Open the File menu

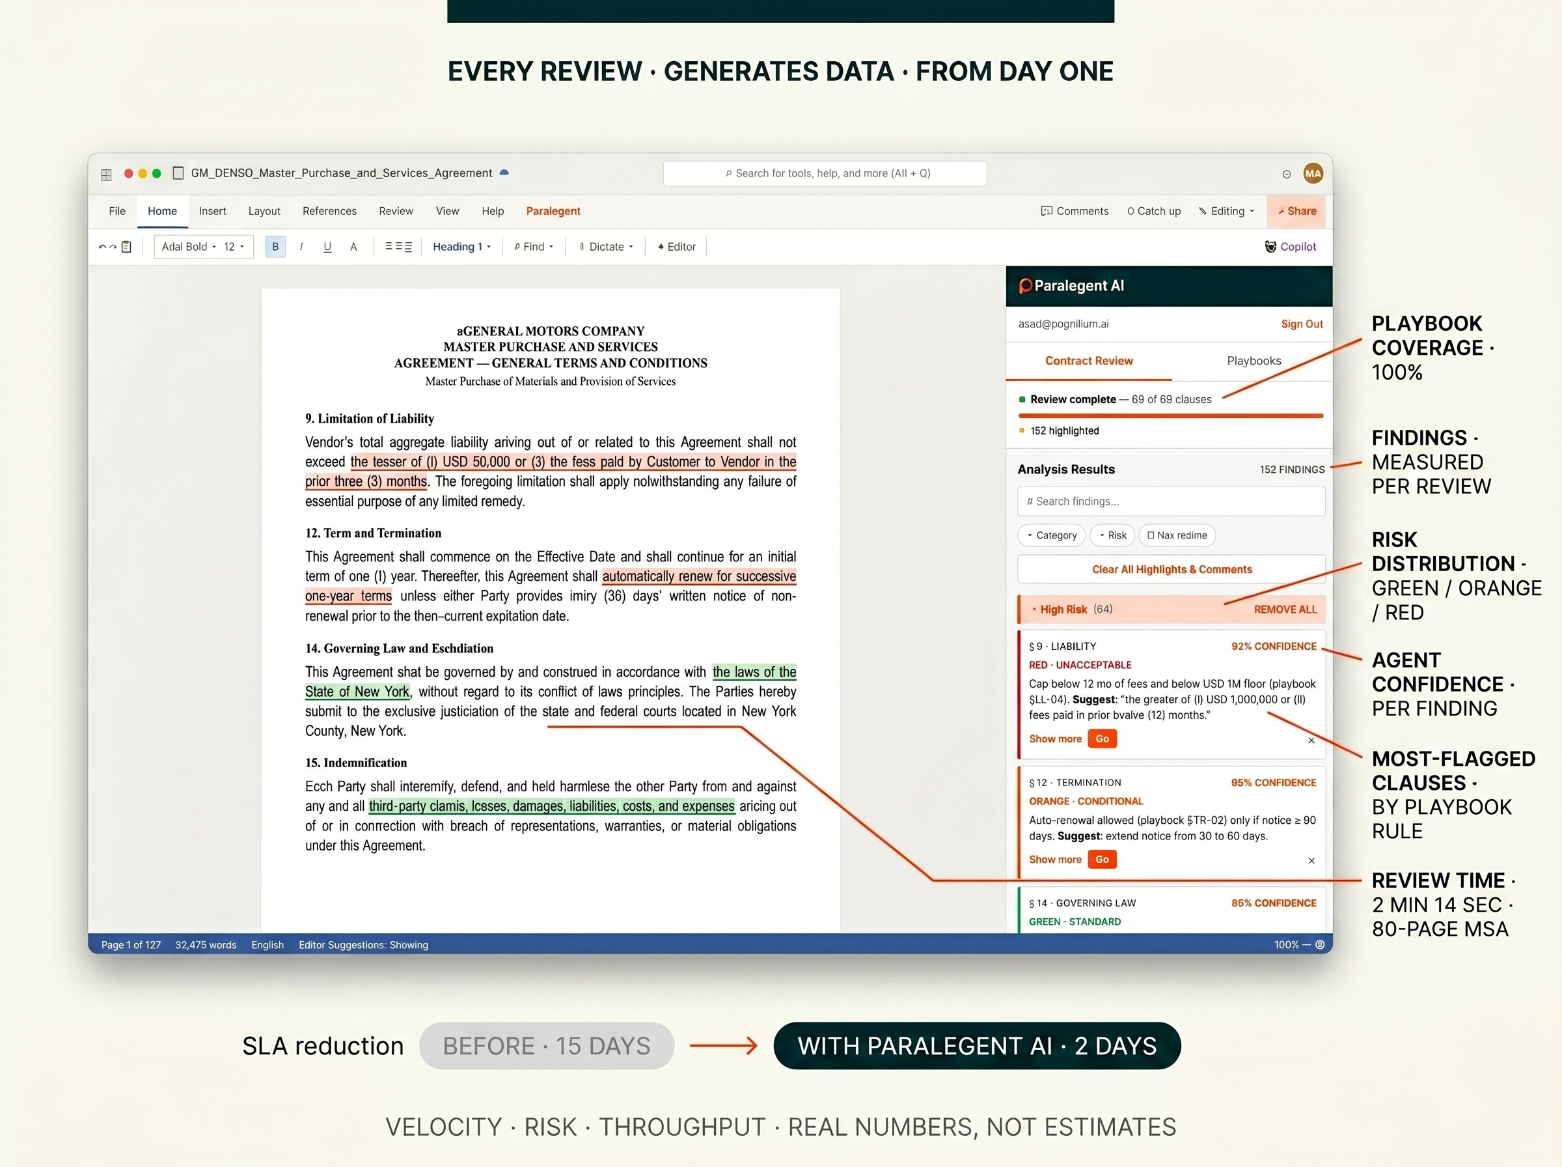coord(117,211)
